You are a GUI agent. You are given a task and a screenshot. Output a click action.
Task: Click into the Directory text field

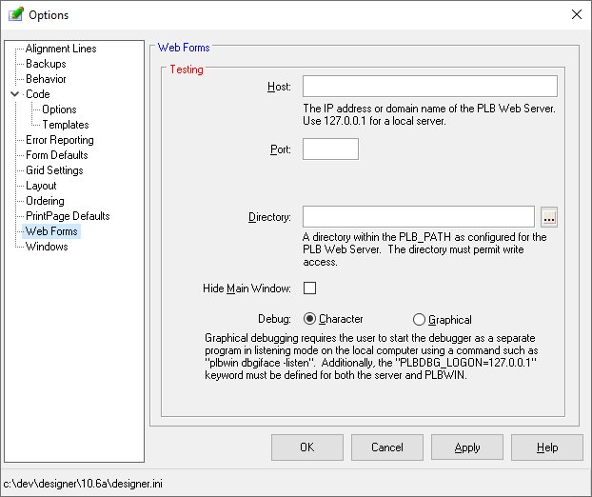tap(418, 217)
